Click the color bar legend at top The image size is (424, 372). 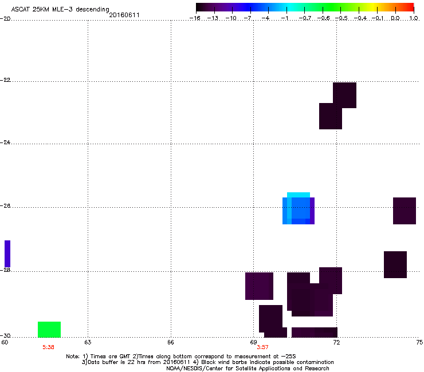click(x=305, y=7)
